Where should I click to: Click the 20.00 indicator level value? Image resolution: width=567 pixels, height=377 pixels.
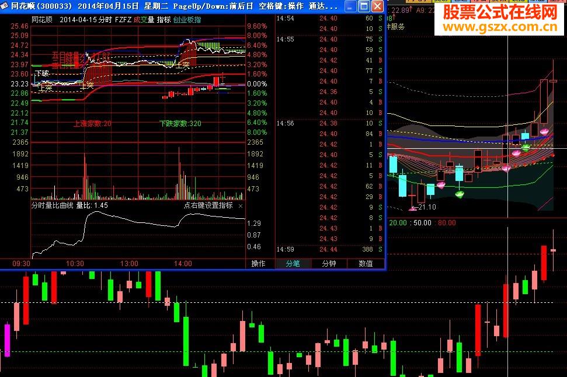(x=398, y=223)
